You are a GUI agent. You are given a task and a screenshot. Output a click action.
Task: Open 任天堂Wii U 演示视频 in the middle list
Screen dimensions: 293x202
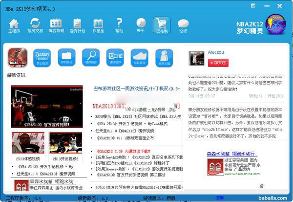pos(125,131)
